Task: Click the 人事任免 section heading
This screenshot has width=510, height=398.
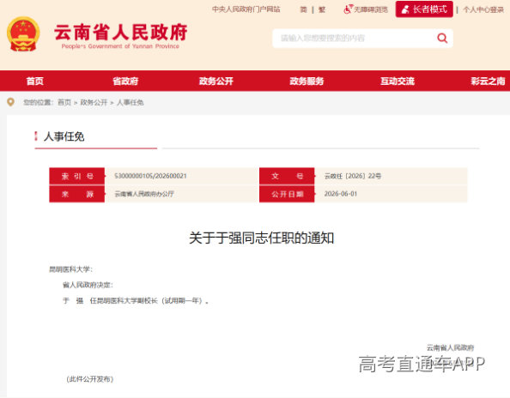Action: [64, 136]
